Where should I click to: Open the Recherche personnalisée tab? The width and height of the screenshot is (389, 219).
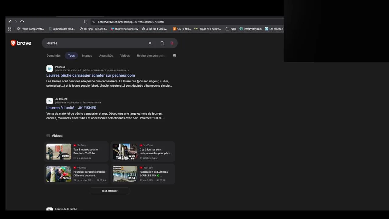pyautogui.click(x=151, y=56)
